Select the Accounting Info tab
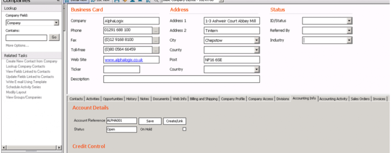 click(x=304, y=98)
